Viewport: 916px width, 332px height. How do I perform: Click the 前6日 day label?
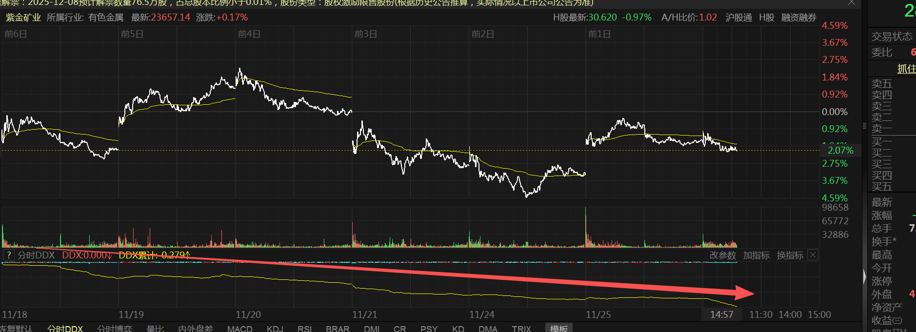(16, 34)
